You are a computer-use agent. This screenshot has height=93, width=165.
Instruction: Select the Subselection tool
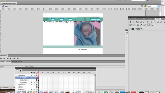[x=134, y=22]
